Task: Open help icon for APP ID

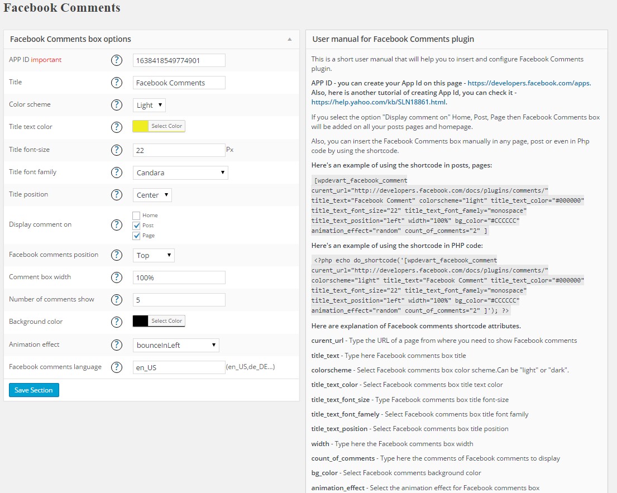Action: (117, 60)
